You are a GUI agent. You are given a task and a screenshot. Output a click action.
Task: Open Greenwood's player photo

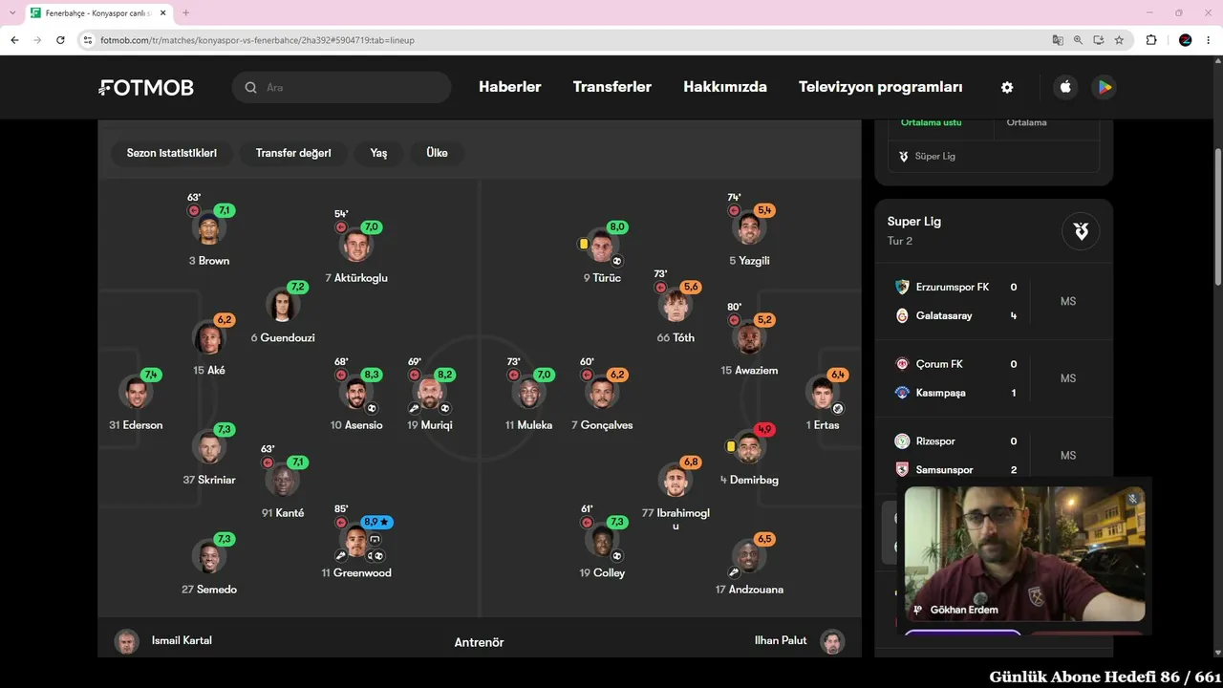click(x=355, y=541)
